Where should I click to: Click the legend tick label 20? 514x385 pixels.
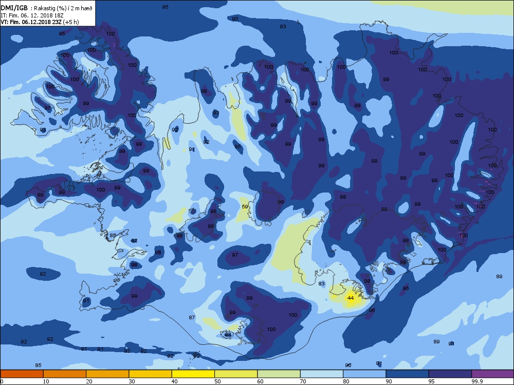point(89,381)
